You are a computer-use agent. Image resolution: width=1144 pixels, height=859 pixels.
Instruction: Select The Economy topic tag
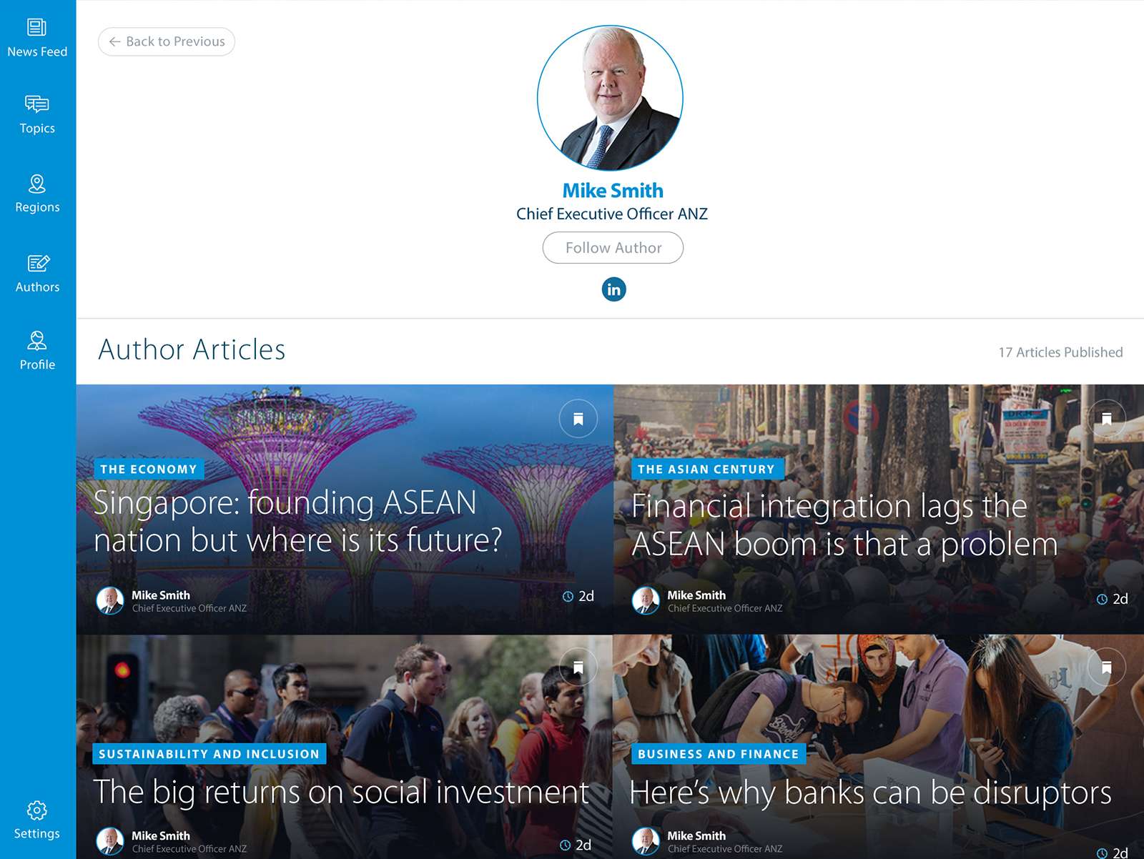tap(149, 469)
